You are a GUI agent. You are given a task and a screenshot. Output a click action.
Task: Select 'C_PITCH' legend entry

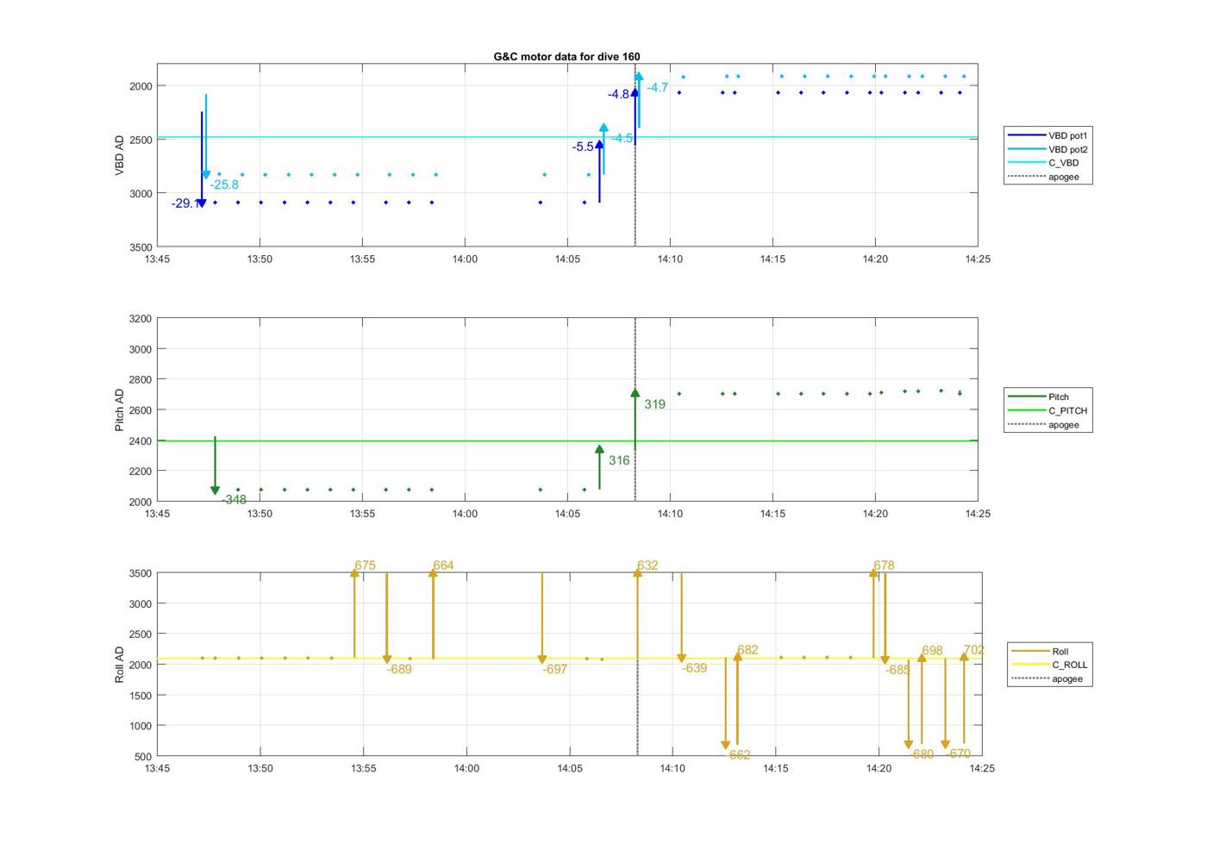(1048, 410)
